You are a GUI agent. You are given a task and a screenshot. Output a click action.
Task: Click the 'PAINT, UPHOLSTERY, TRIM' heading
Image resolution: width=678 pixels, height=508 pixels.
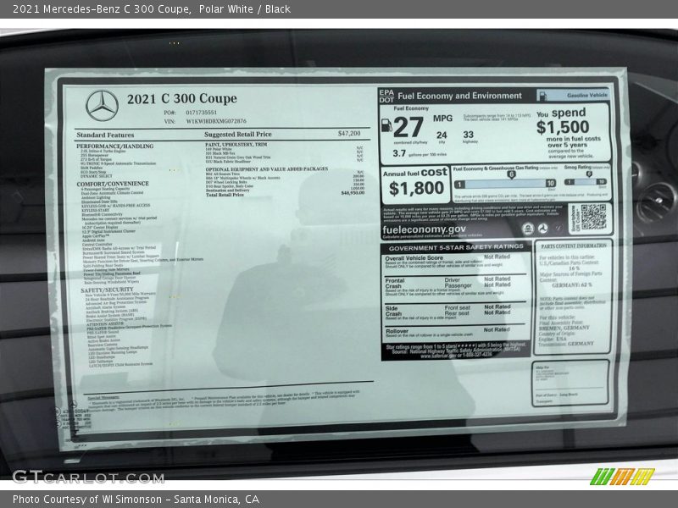click(x=236, y=144)
